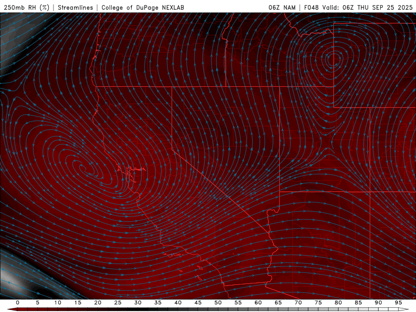Click colorbar scale label "80"
Viewport: 416px width, 312px height.
click(x=338, y=303)
